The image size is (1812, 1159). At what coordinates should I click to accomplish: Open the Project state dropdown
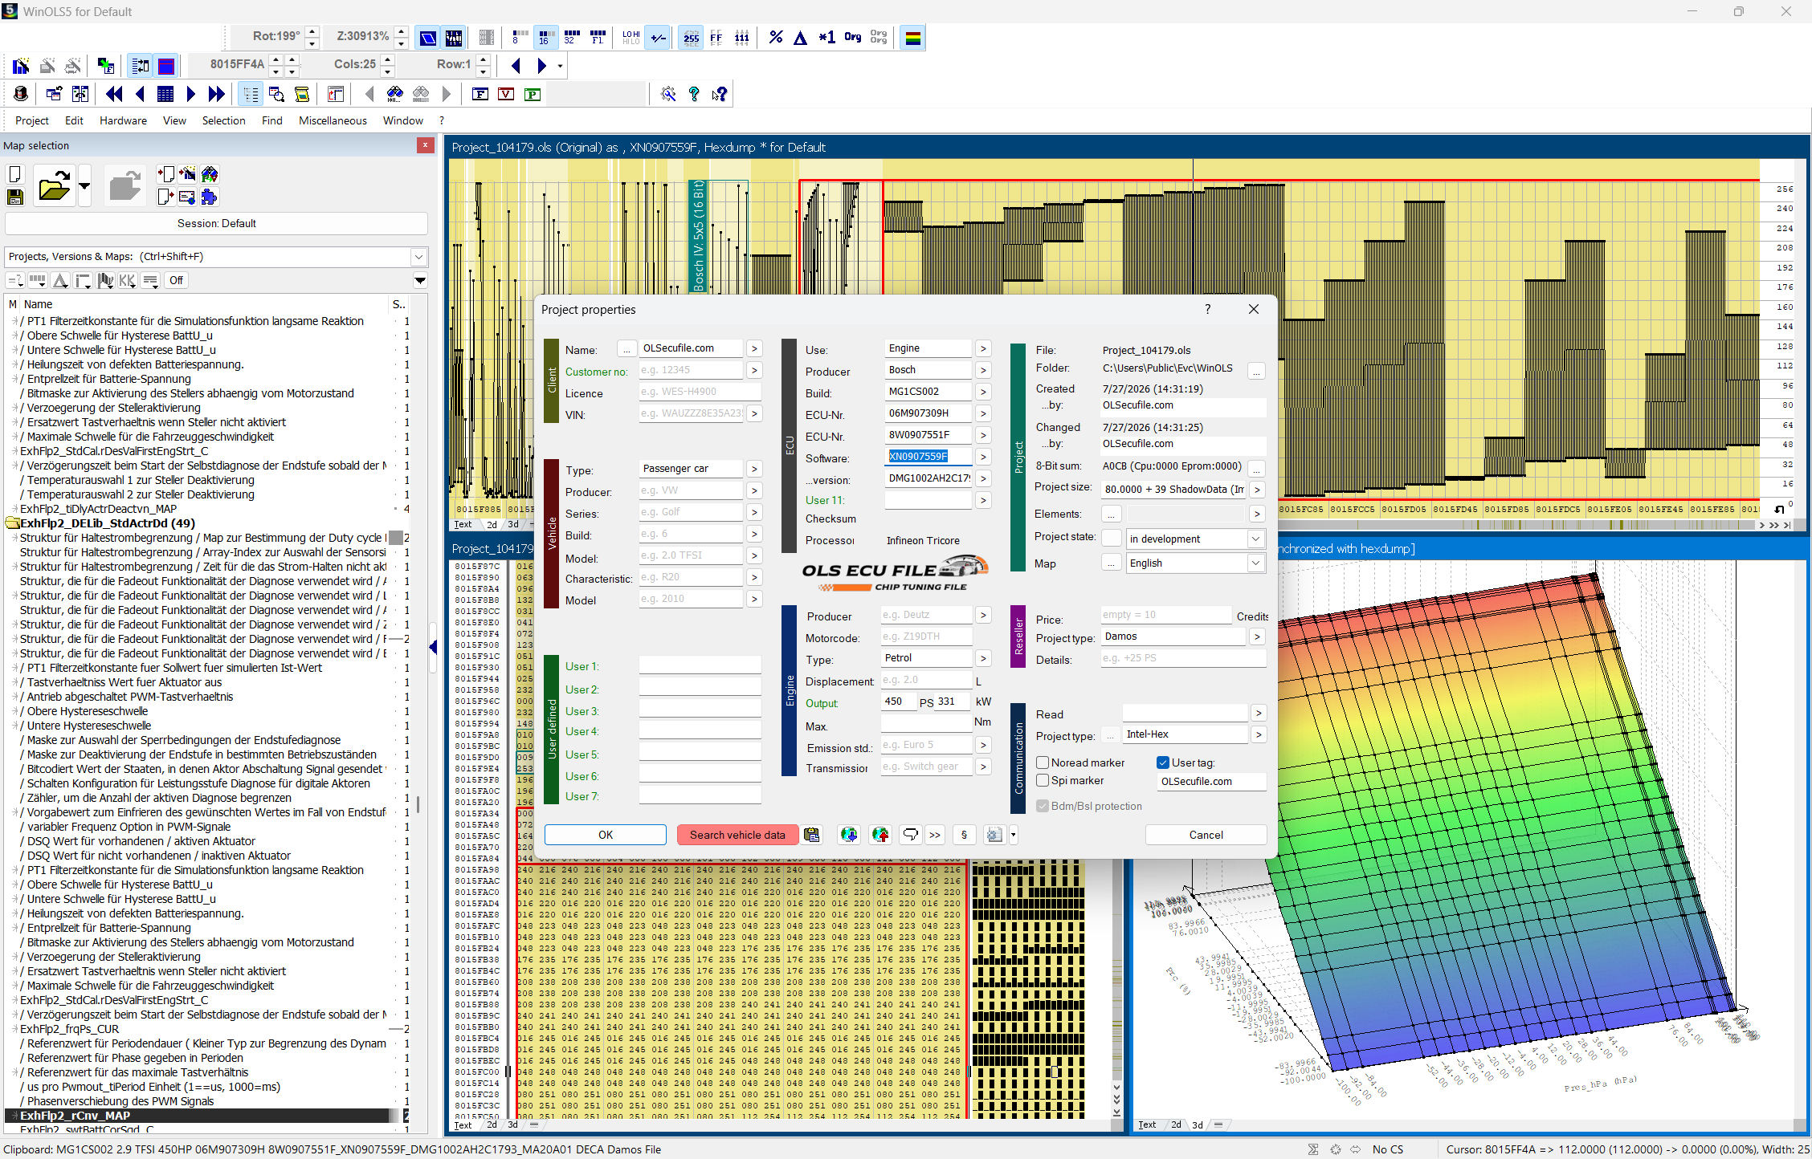tap(1255, 539)
